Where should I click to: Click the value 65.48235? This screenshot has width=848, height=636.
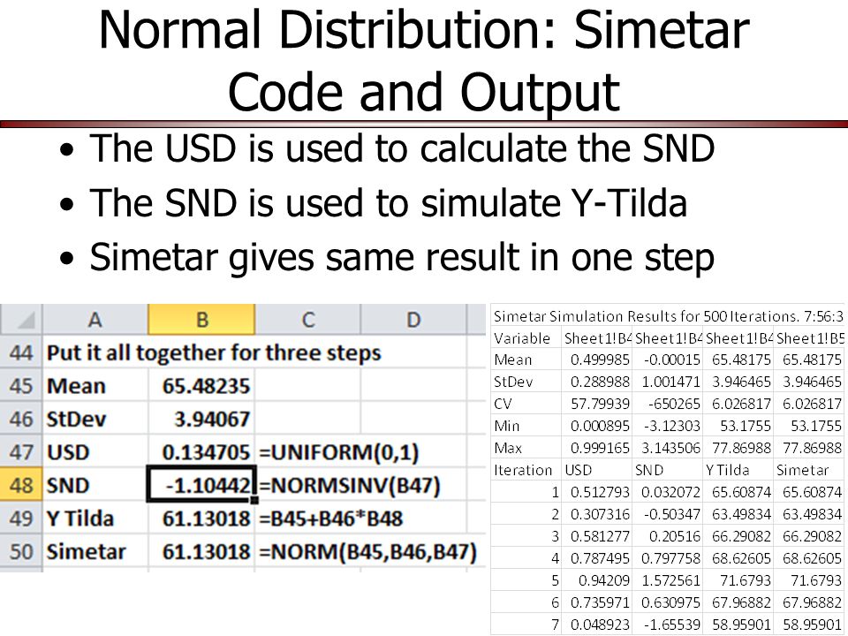206,386
